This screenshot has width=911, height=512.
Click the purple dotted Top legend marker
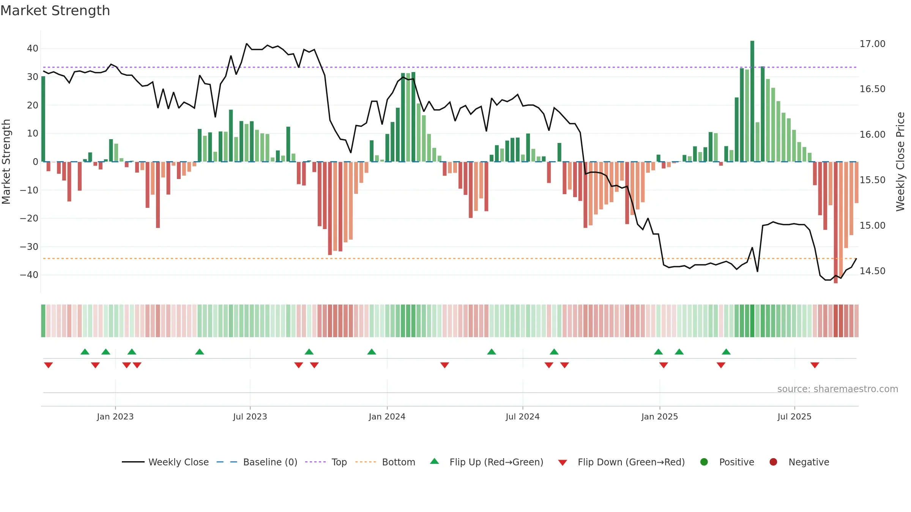(315, 462)
